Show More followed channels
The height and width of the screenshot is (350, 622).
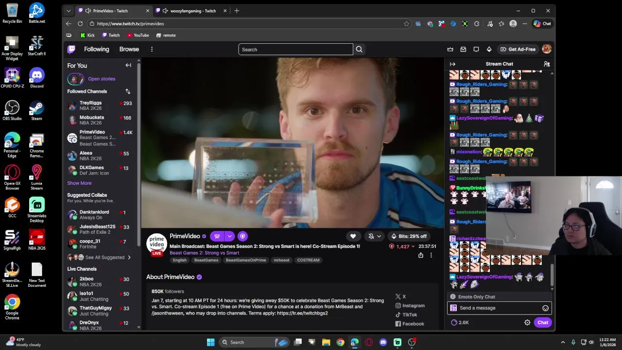coord(79,183)
